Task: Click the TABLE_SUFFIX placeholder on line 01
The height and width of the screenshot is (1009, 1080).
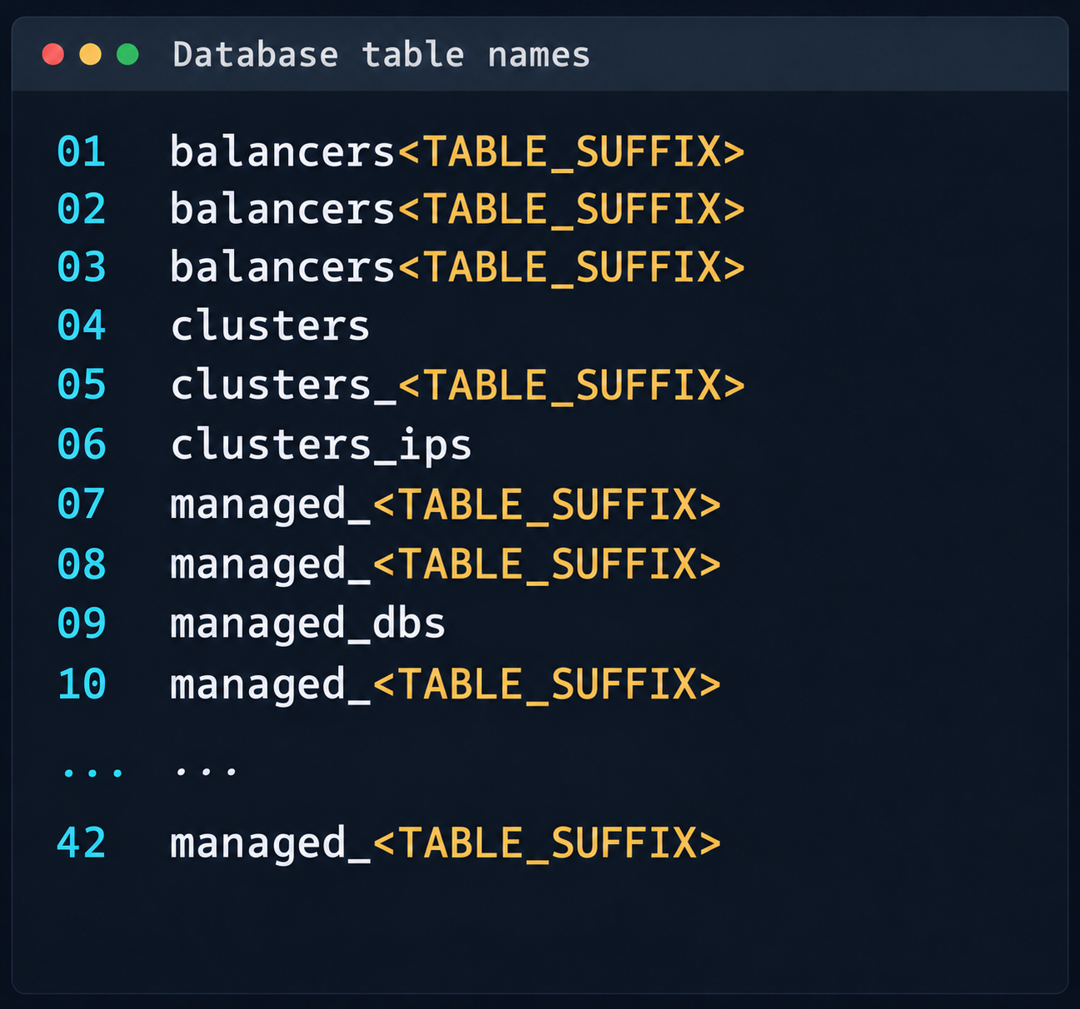Action: (x=571, y=152)
